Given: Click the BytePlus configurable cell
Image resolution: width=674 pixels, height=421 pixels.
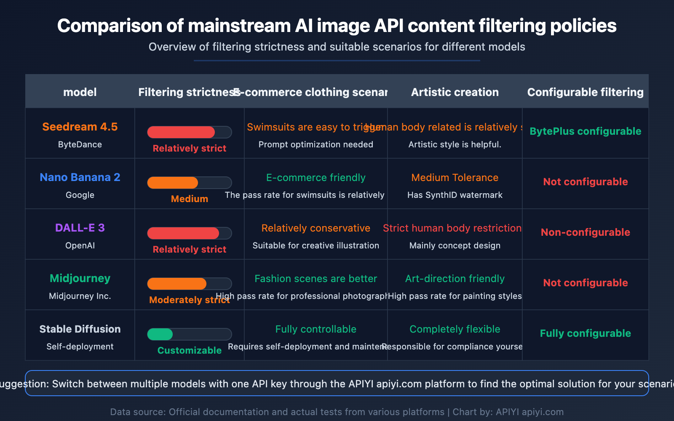Looking at the screenshot, I should [x=585, y=131].
